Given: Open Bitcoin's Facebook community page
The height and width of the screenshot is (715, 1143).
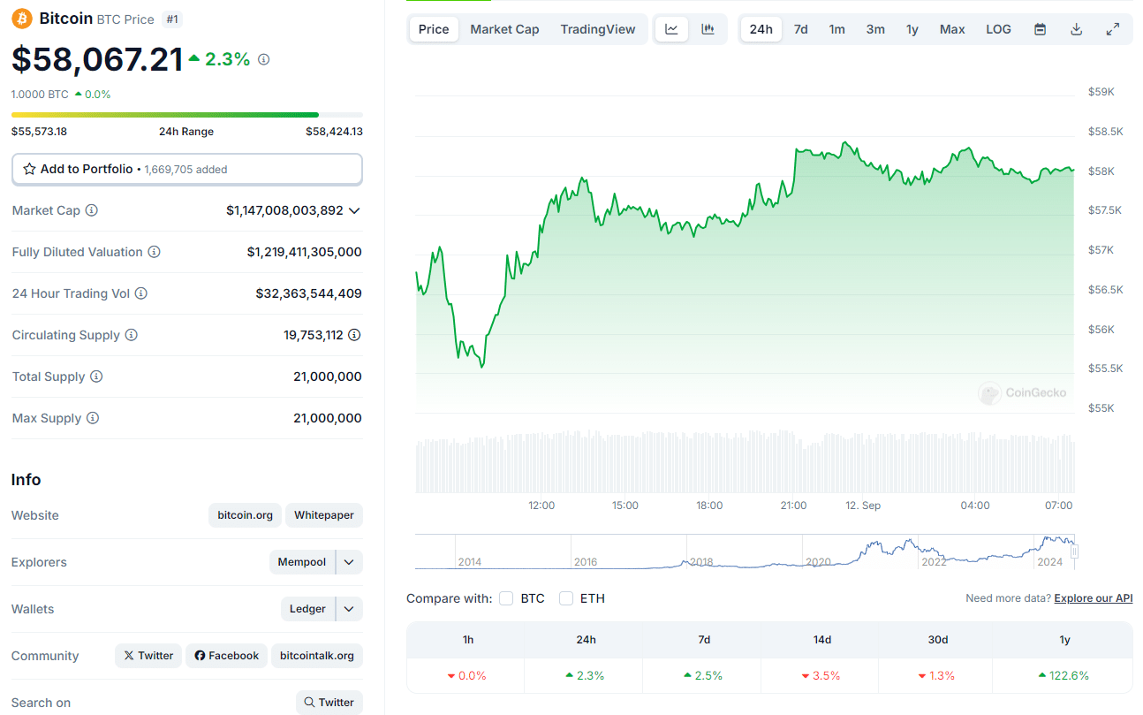Looking at the screenshot, I should tap(226, 655).
